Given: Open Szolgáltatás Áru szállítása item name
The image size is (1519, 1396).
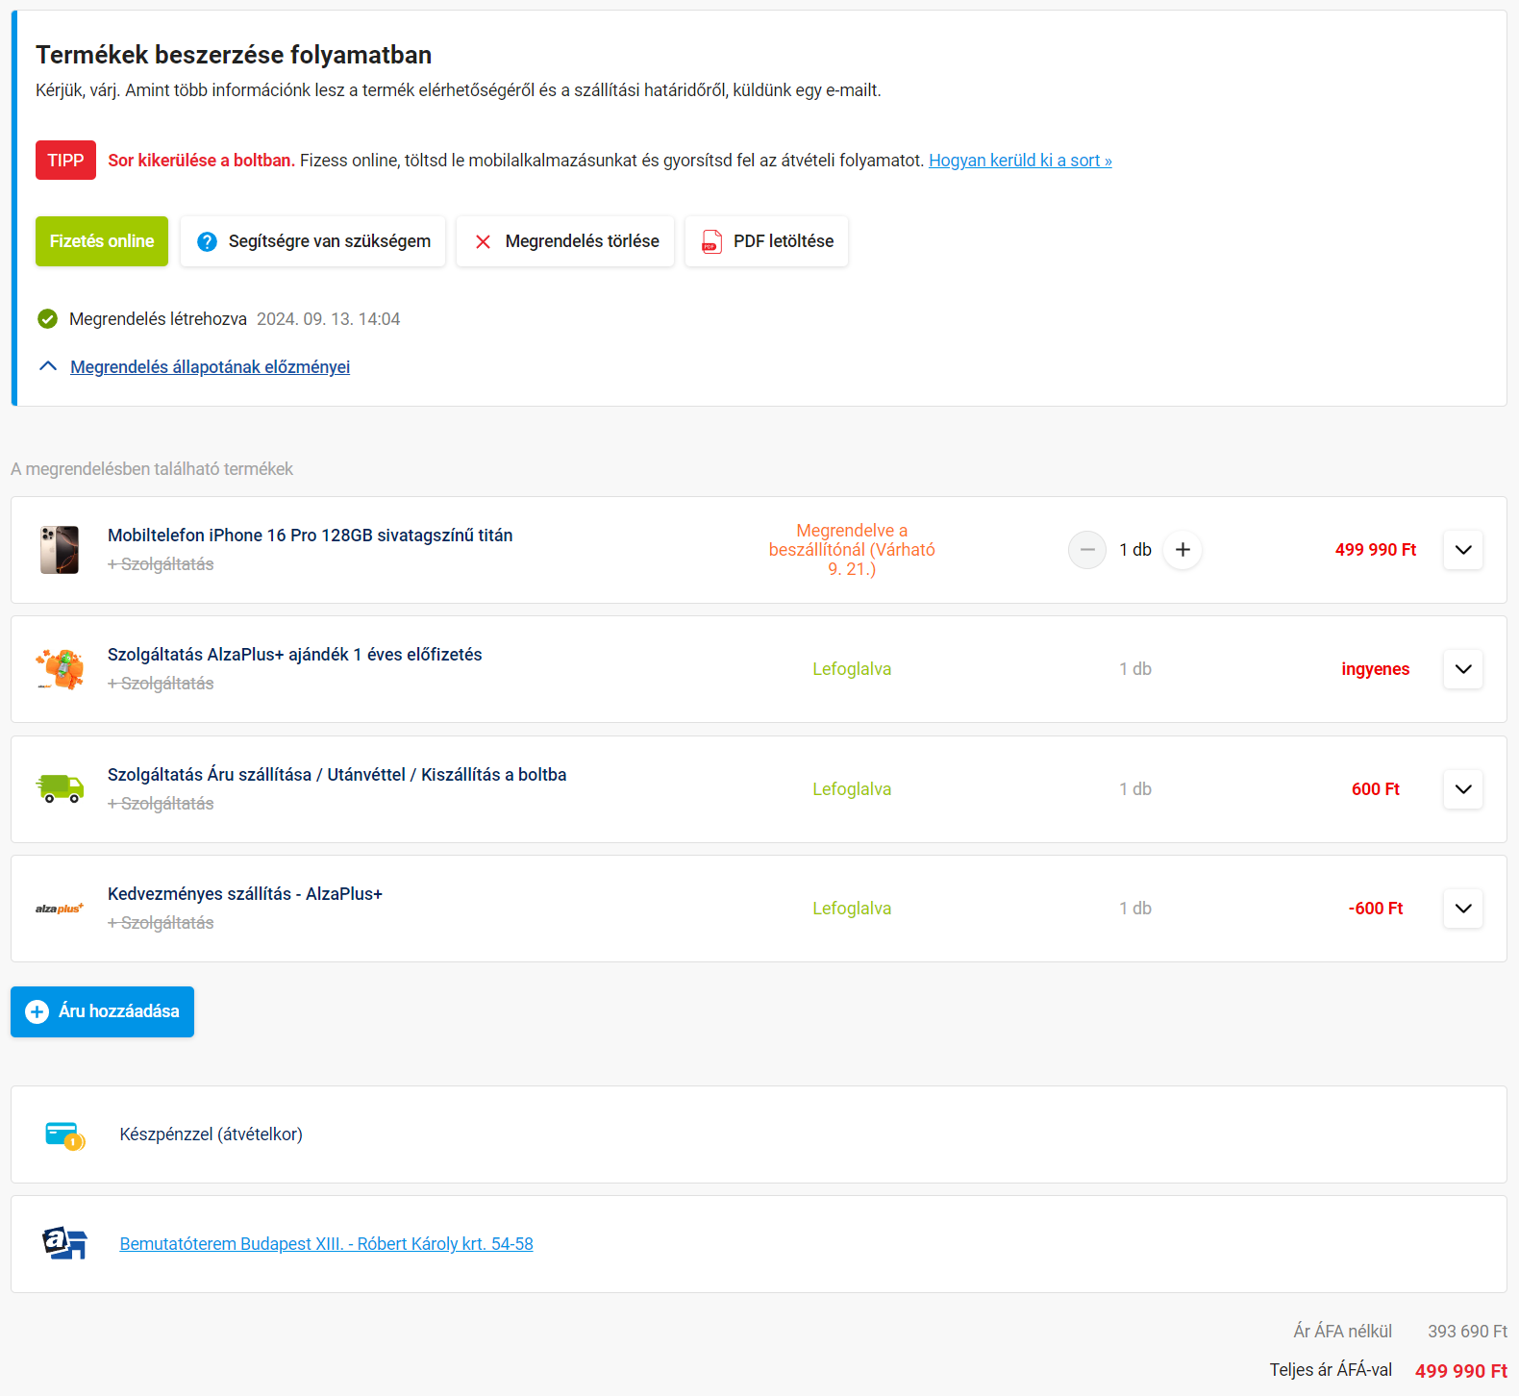Looking at the screenshot, I should pos(336,775).
